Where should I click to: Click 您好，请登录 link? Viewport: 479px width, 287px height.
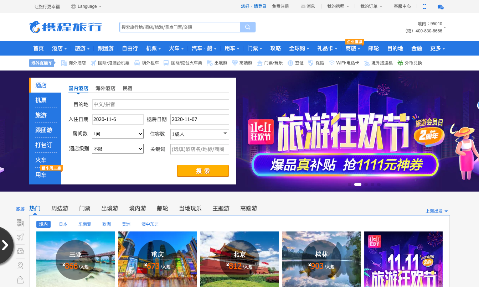[254, 6]
